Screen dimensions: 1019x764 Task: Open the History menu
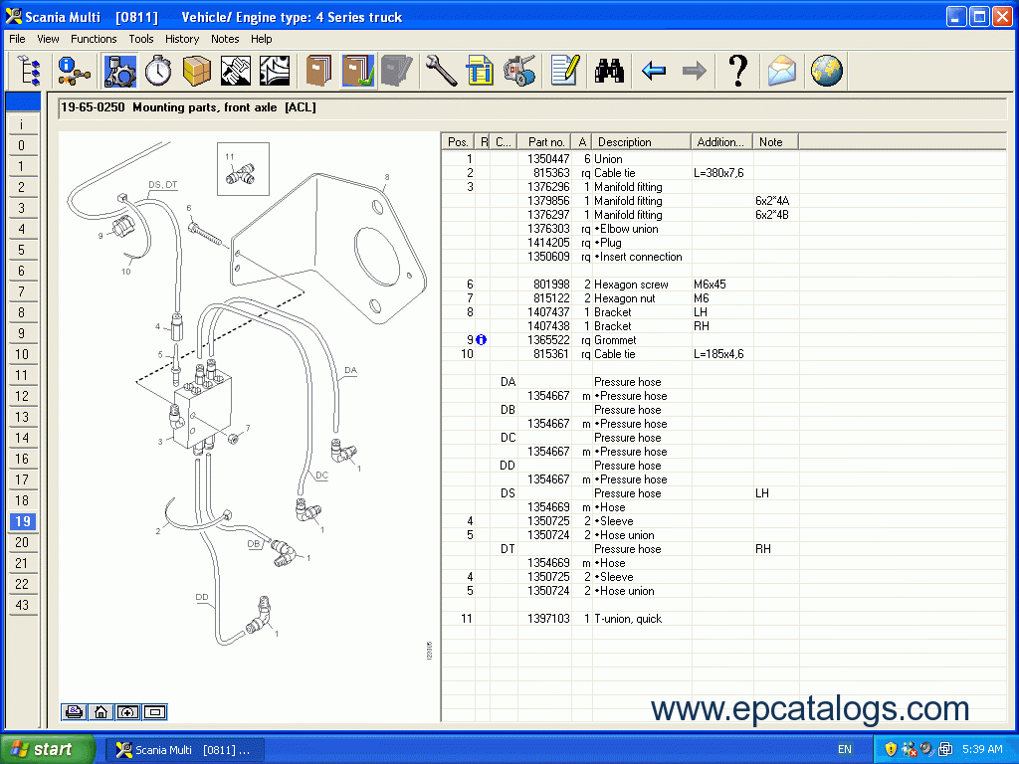pyautogui.click(x=182, y=39)
